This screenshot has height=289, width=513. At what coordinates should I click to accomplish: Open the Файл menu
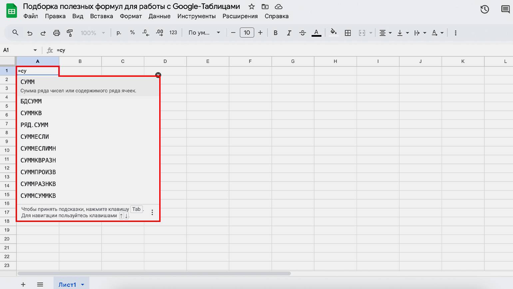pyautogui.click(x=31, y=16)
